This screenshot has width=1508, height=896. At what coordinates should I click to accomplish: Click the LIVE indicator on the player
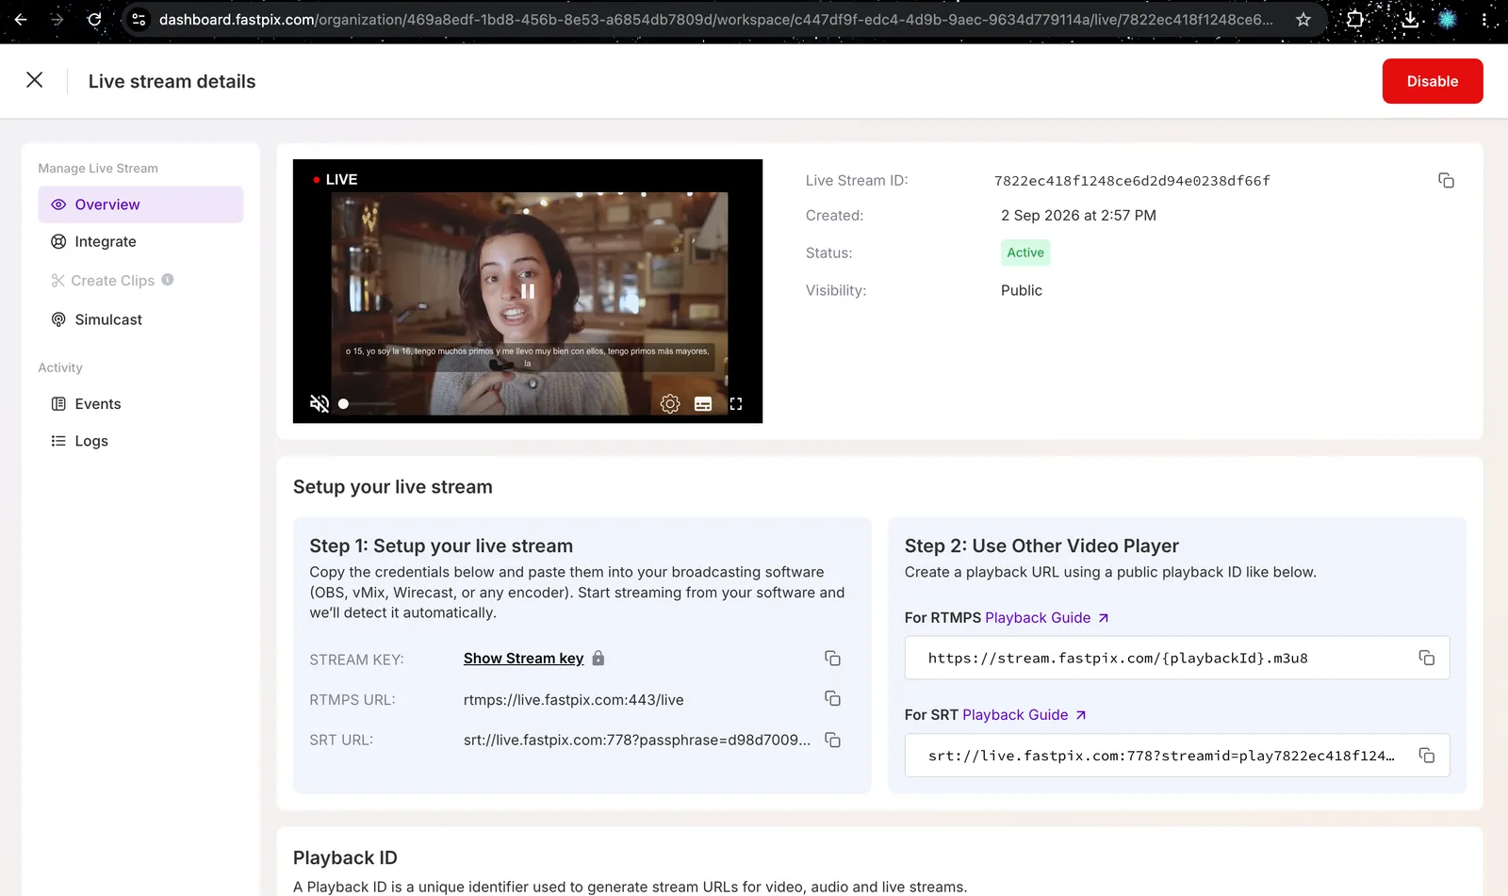335,179
